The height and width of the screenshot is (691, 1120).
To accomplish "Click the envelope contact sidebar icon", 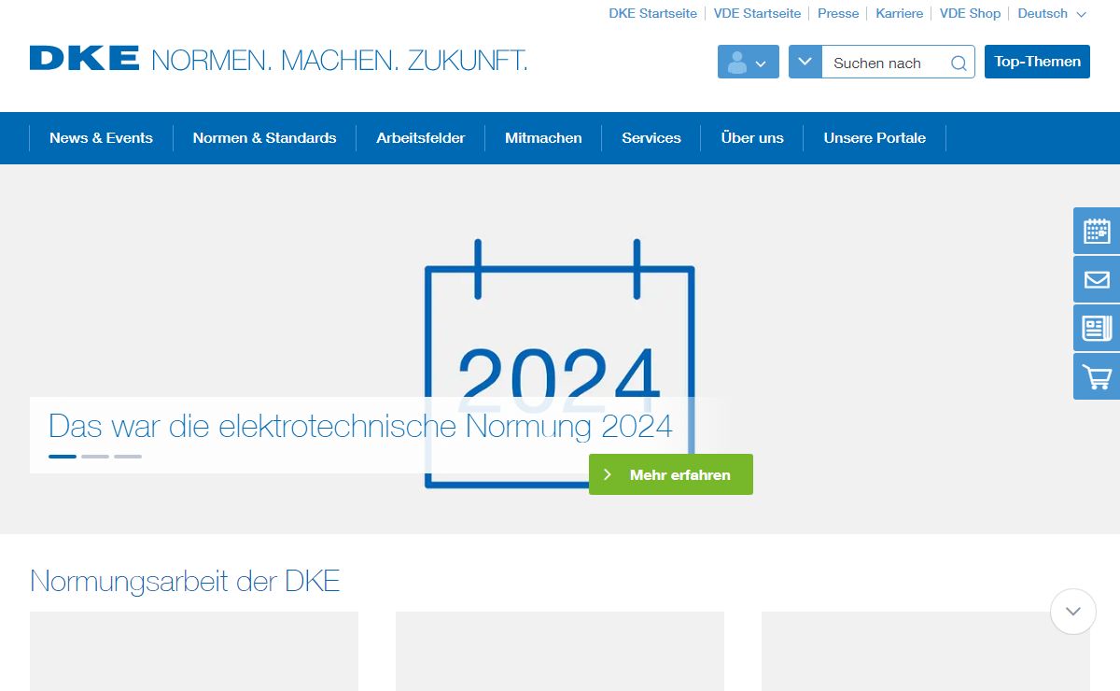I will tap(1097, 279).
